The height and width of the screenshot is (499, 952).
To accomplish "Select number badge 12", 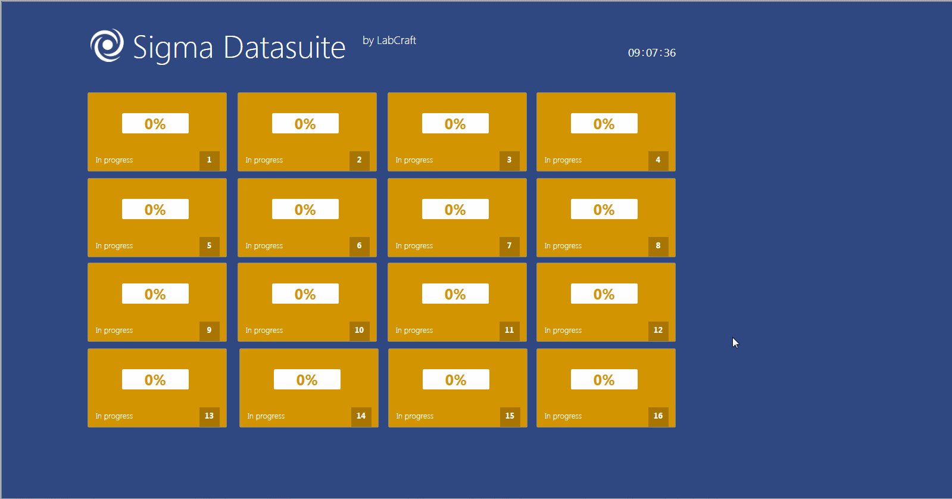I will click(x=658, y=330).
